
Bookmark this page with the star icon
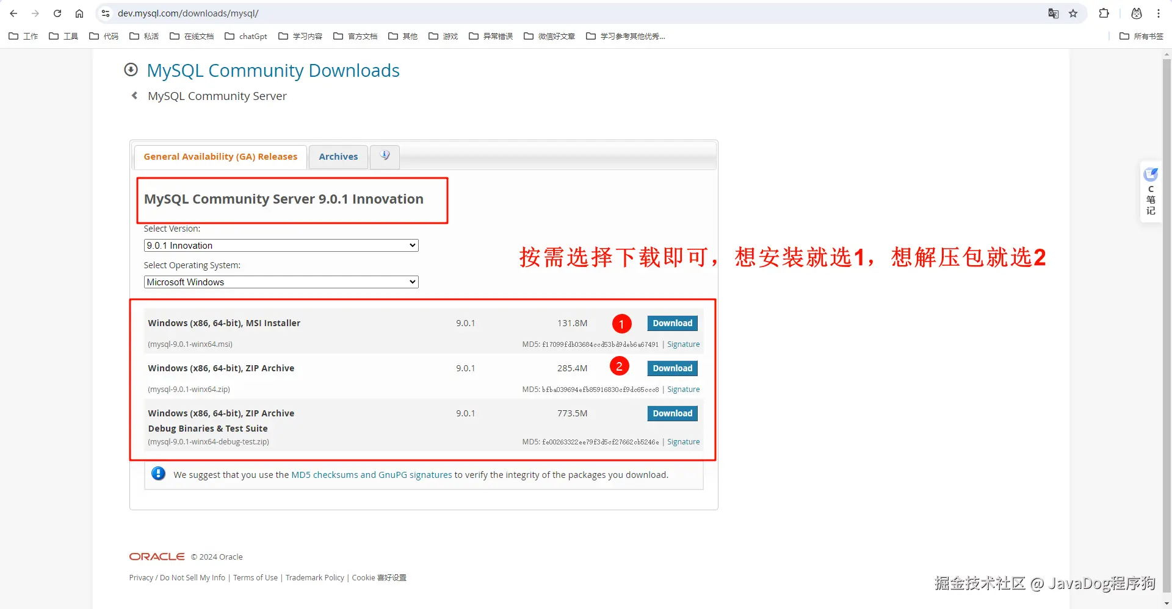(x=1073, y=13)
